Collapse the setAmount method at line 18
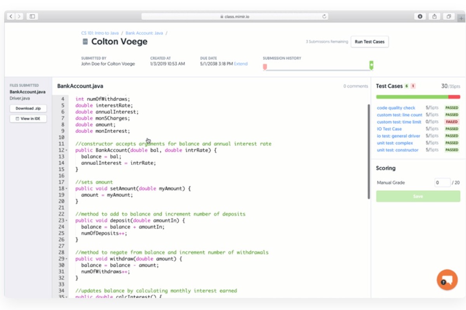Screen dimensions: 466x310 pos(66,189)
